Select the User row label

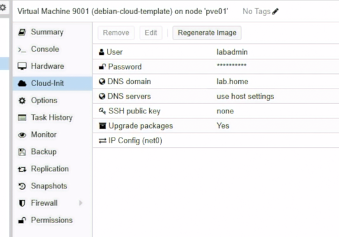click(115, 52)
